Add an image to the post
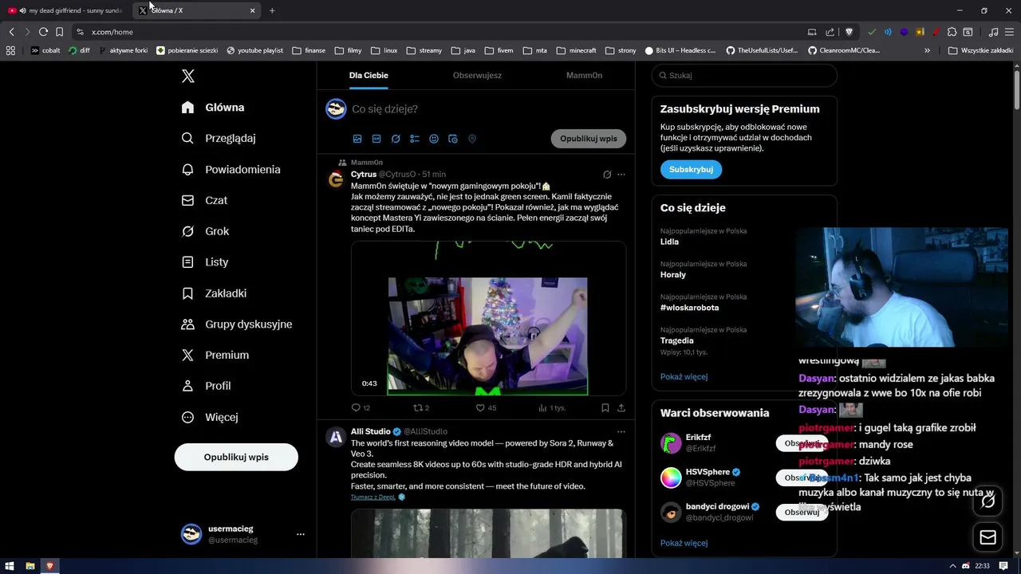The height and width of the screenshot is (574, 1021). pyautogui.click(x=357, y=139)
